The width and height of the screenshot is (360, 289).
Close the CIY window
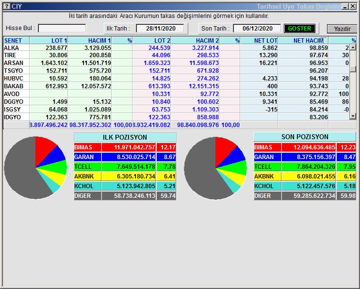[353, 6]
